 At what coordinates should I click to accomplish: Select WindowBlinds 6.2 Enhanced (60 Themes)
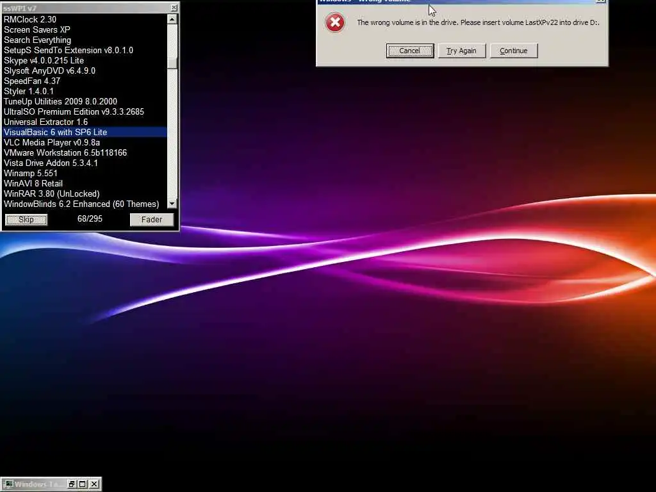(85, 204)
